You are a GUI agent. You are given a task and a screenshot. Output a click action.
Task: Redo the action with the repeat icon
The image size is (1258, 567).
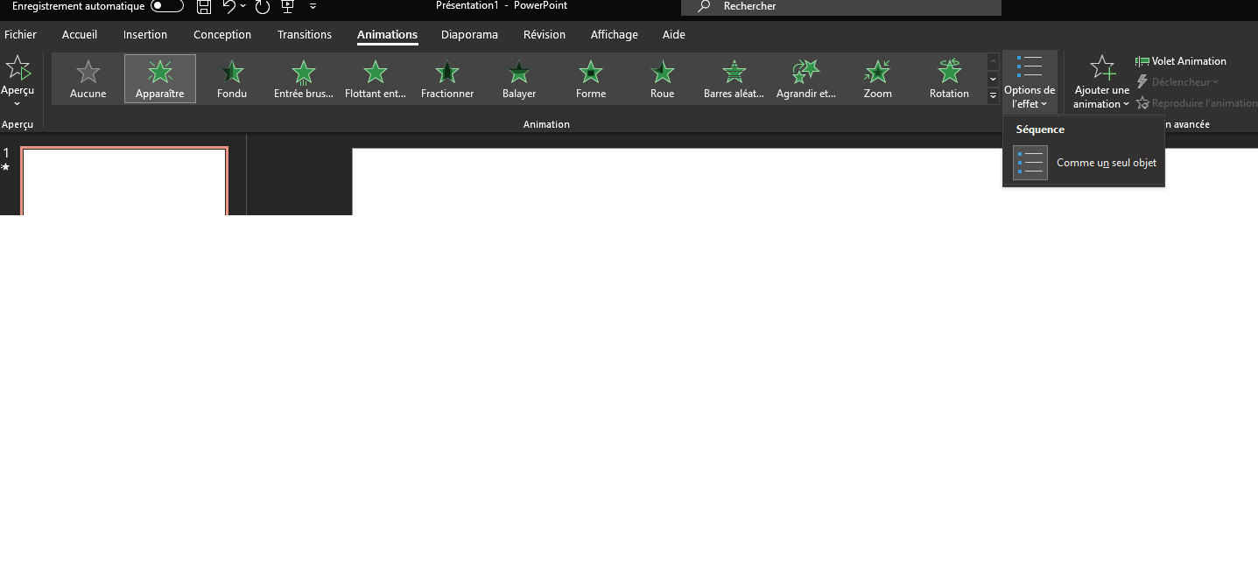pos(263,7)
